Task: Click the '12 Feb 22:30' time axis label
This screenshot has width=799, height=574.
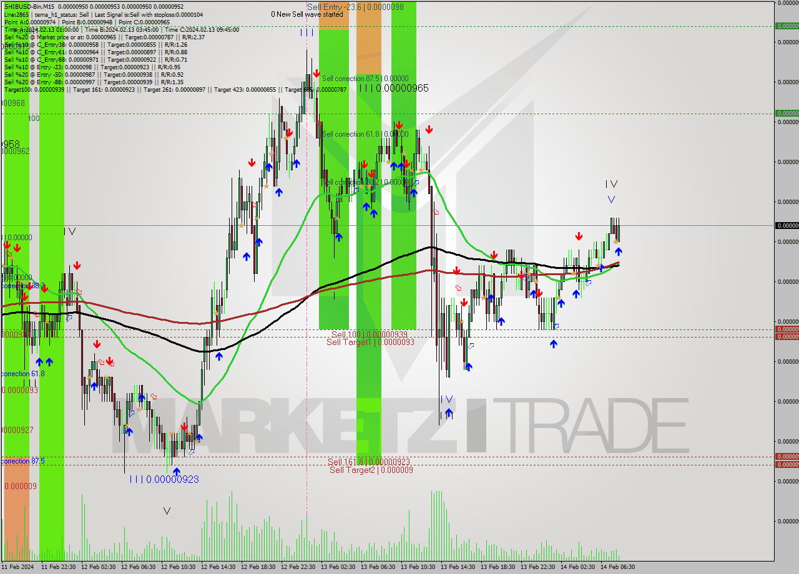Action: pos(298,567)
